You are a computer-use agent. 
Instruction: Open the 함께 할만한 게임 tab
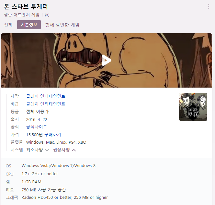tap(62, 25)
